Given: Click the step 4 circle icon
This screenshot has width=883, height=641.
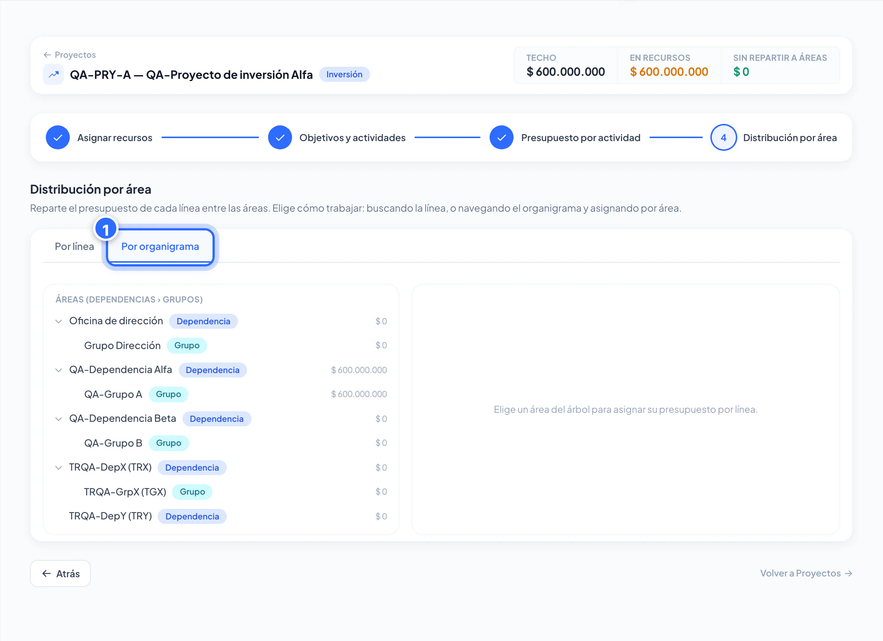Looking at the screenshot, I should (723, 137).
